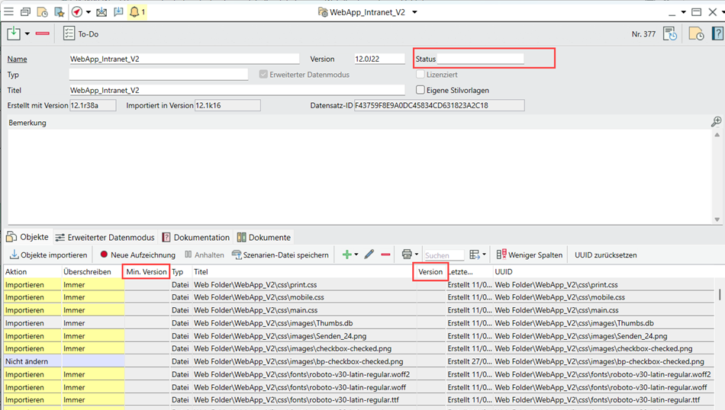Click the Objekte importieren button
Image resolution: width=725 pixels, height=410 pixels.
coord(47,255)
